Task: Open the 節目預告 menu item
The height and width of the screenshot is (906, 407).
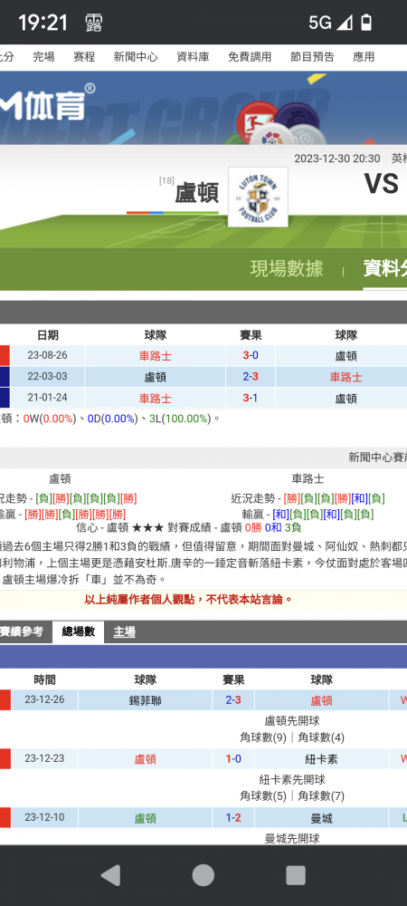Action: pos(312,56)
